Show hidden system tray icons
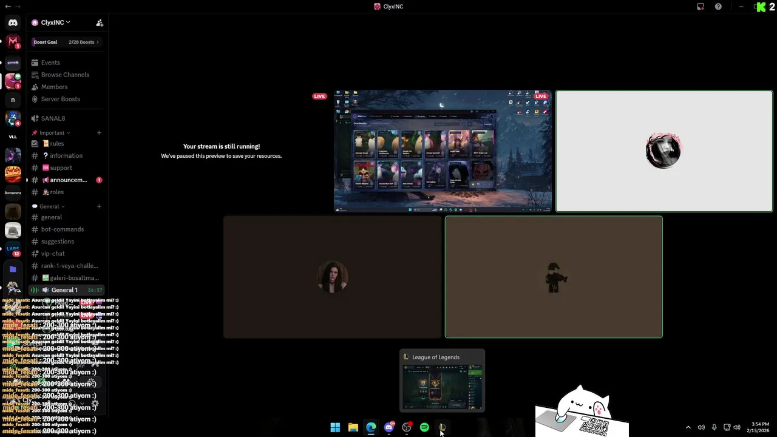This screenshot has height=437, width=777. point(688,427)
